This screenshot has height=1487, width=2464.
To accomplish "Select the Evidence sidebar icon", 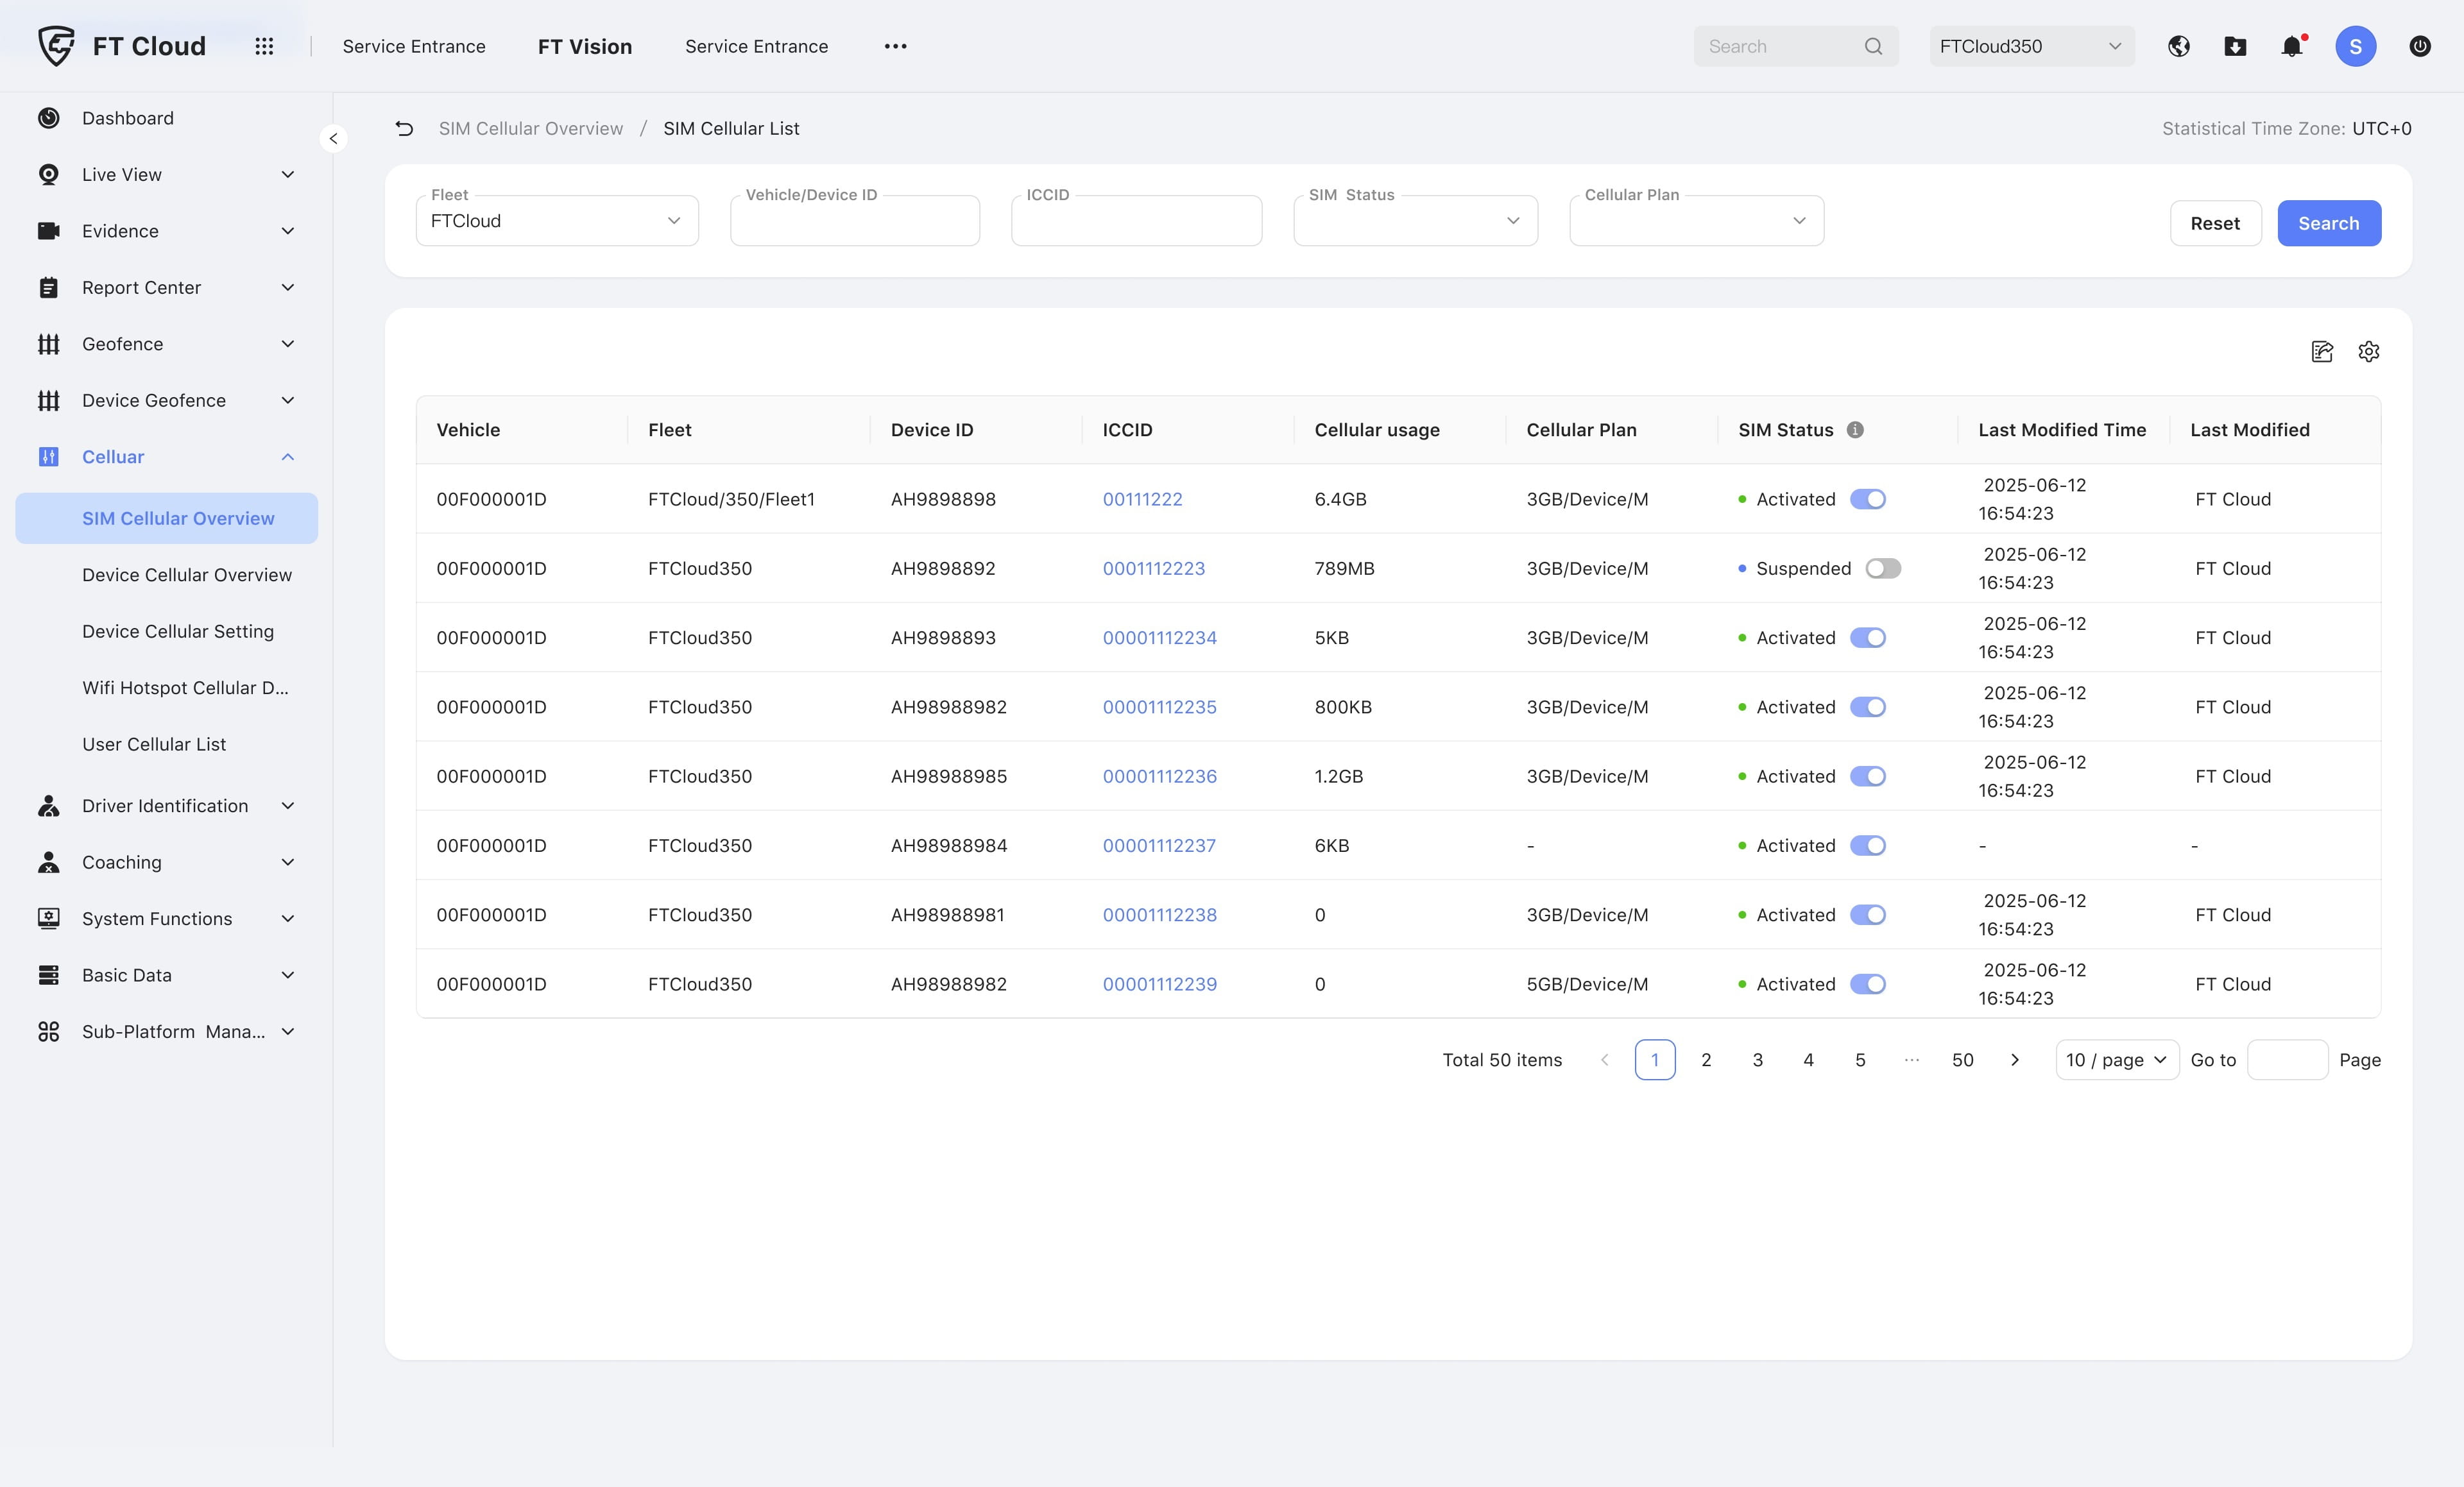I will 49,230.
